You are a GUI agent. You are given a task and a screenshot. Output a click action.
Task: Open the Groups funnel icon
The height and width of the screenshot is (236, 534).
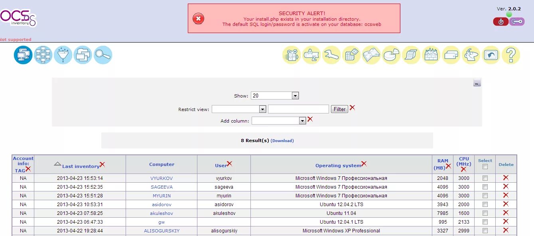click(63, 55)
